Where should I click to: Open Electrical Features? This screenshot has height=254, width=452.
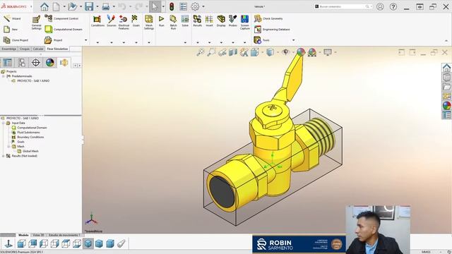(124, 23)
